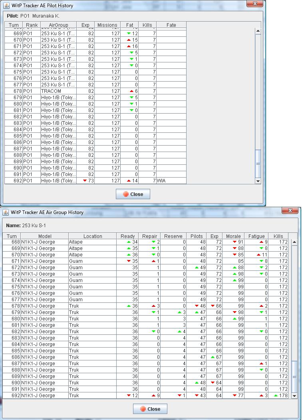
Task: Select Aitape location in turn 668 row
Action: tap(93, 242)
